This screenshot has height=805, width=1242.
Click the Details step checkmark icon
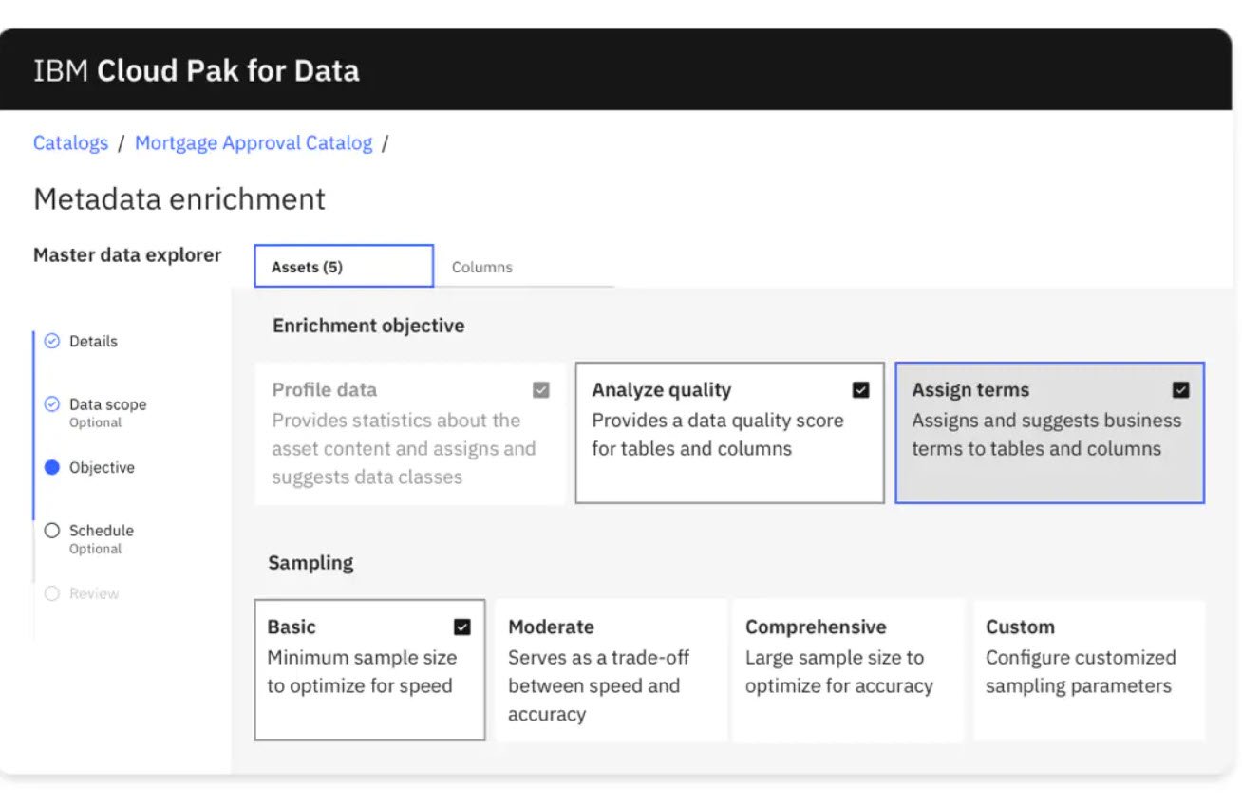pos(52,341)
